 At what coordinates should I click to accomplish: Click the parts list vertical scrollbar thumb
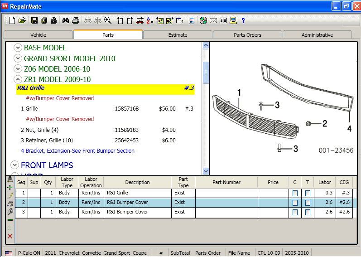pos(206,73)
